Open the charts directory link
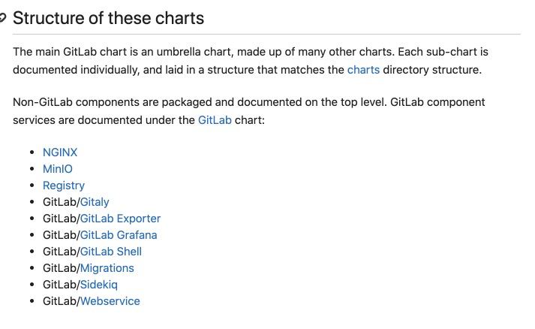Screen dimensions: 535x329 pos(363,70)
